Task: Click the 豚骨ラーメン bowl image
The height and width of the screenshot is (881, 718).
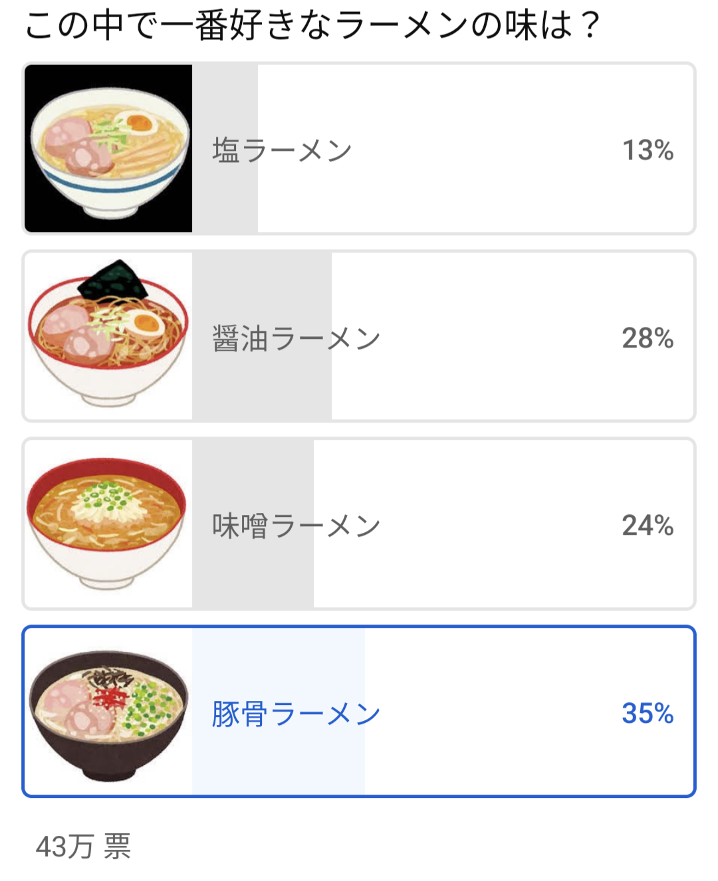Action: pos(108,712)
